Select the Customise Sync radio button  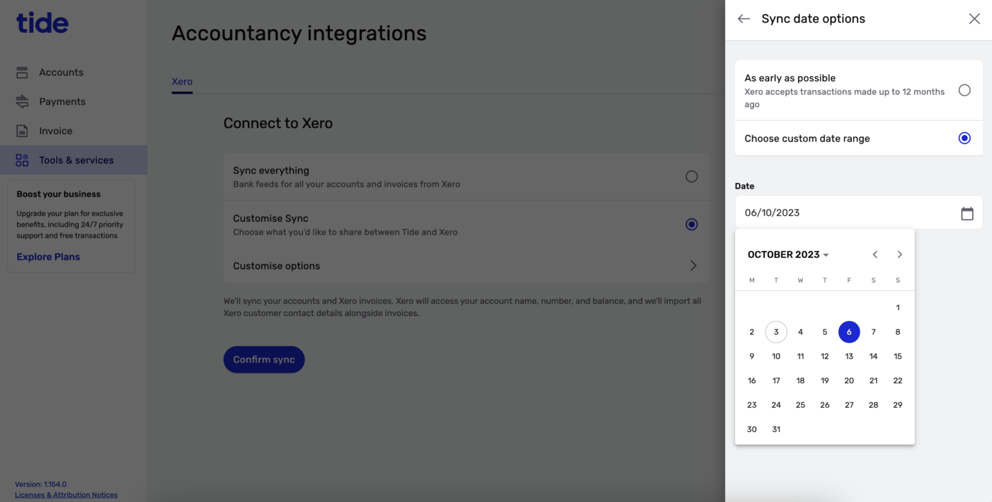[691, 224]
